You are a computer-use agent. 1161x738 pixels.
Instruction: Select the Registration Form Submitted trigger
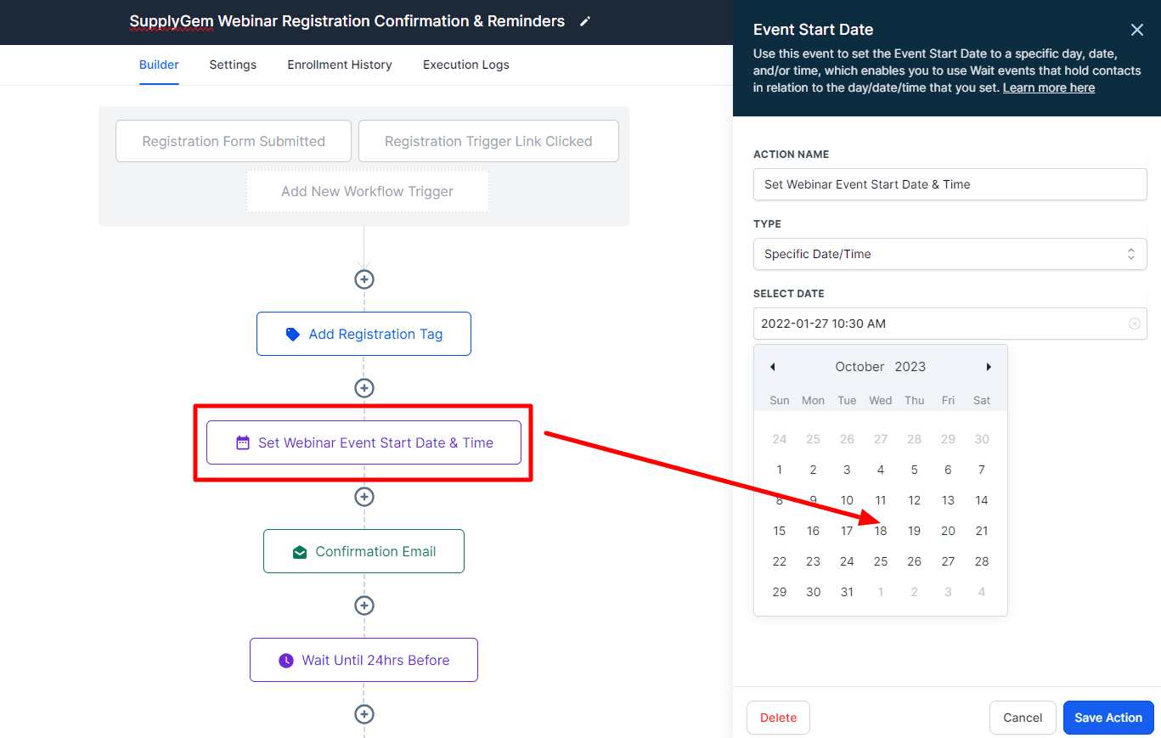(234, 141)
